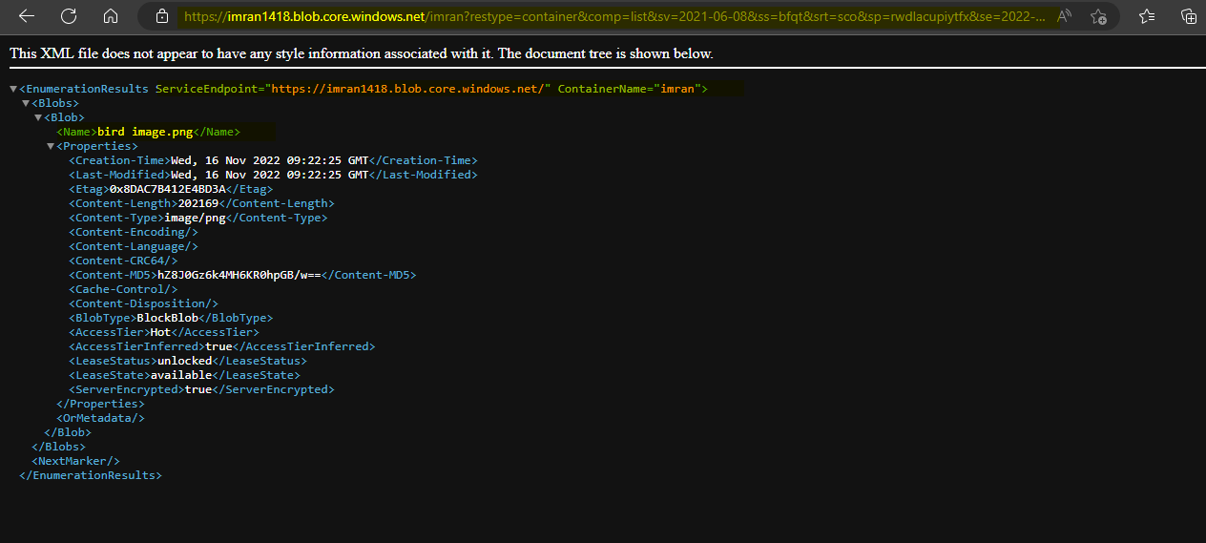Refresh the XML page

(x=69, y=16)
